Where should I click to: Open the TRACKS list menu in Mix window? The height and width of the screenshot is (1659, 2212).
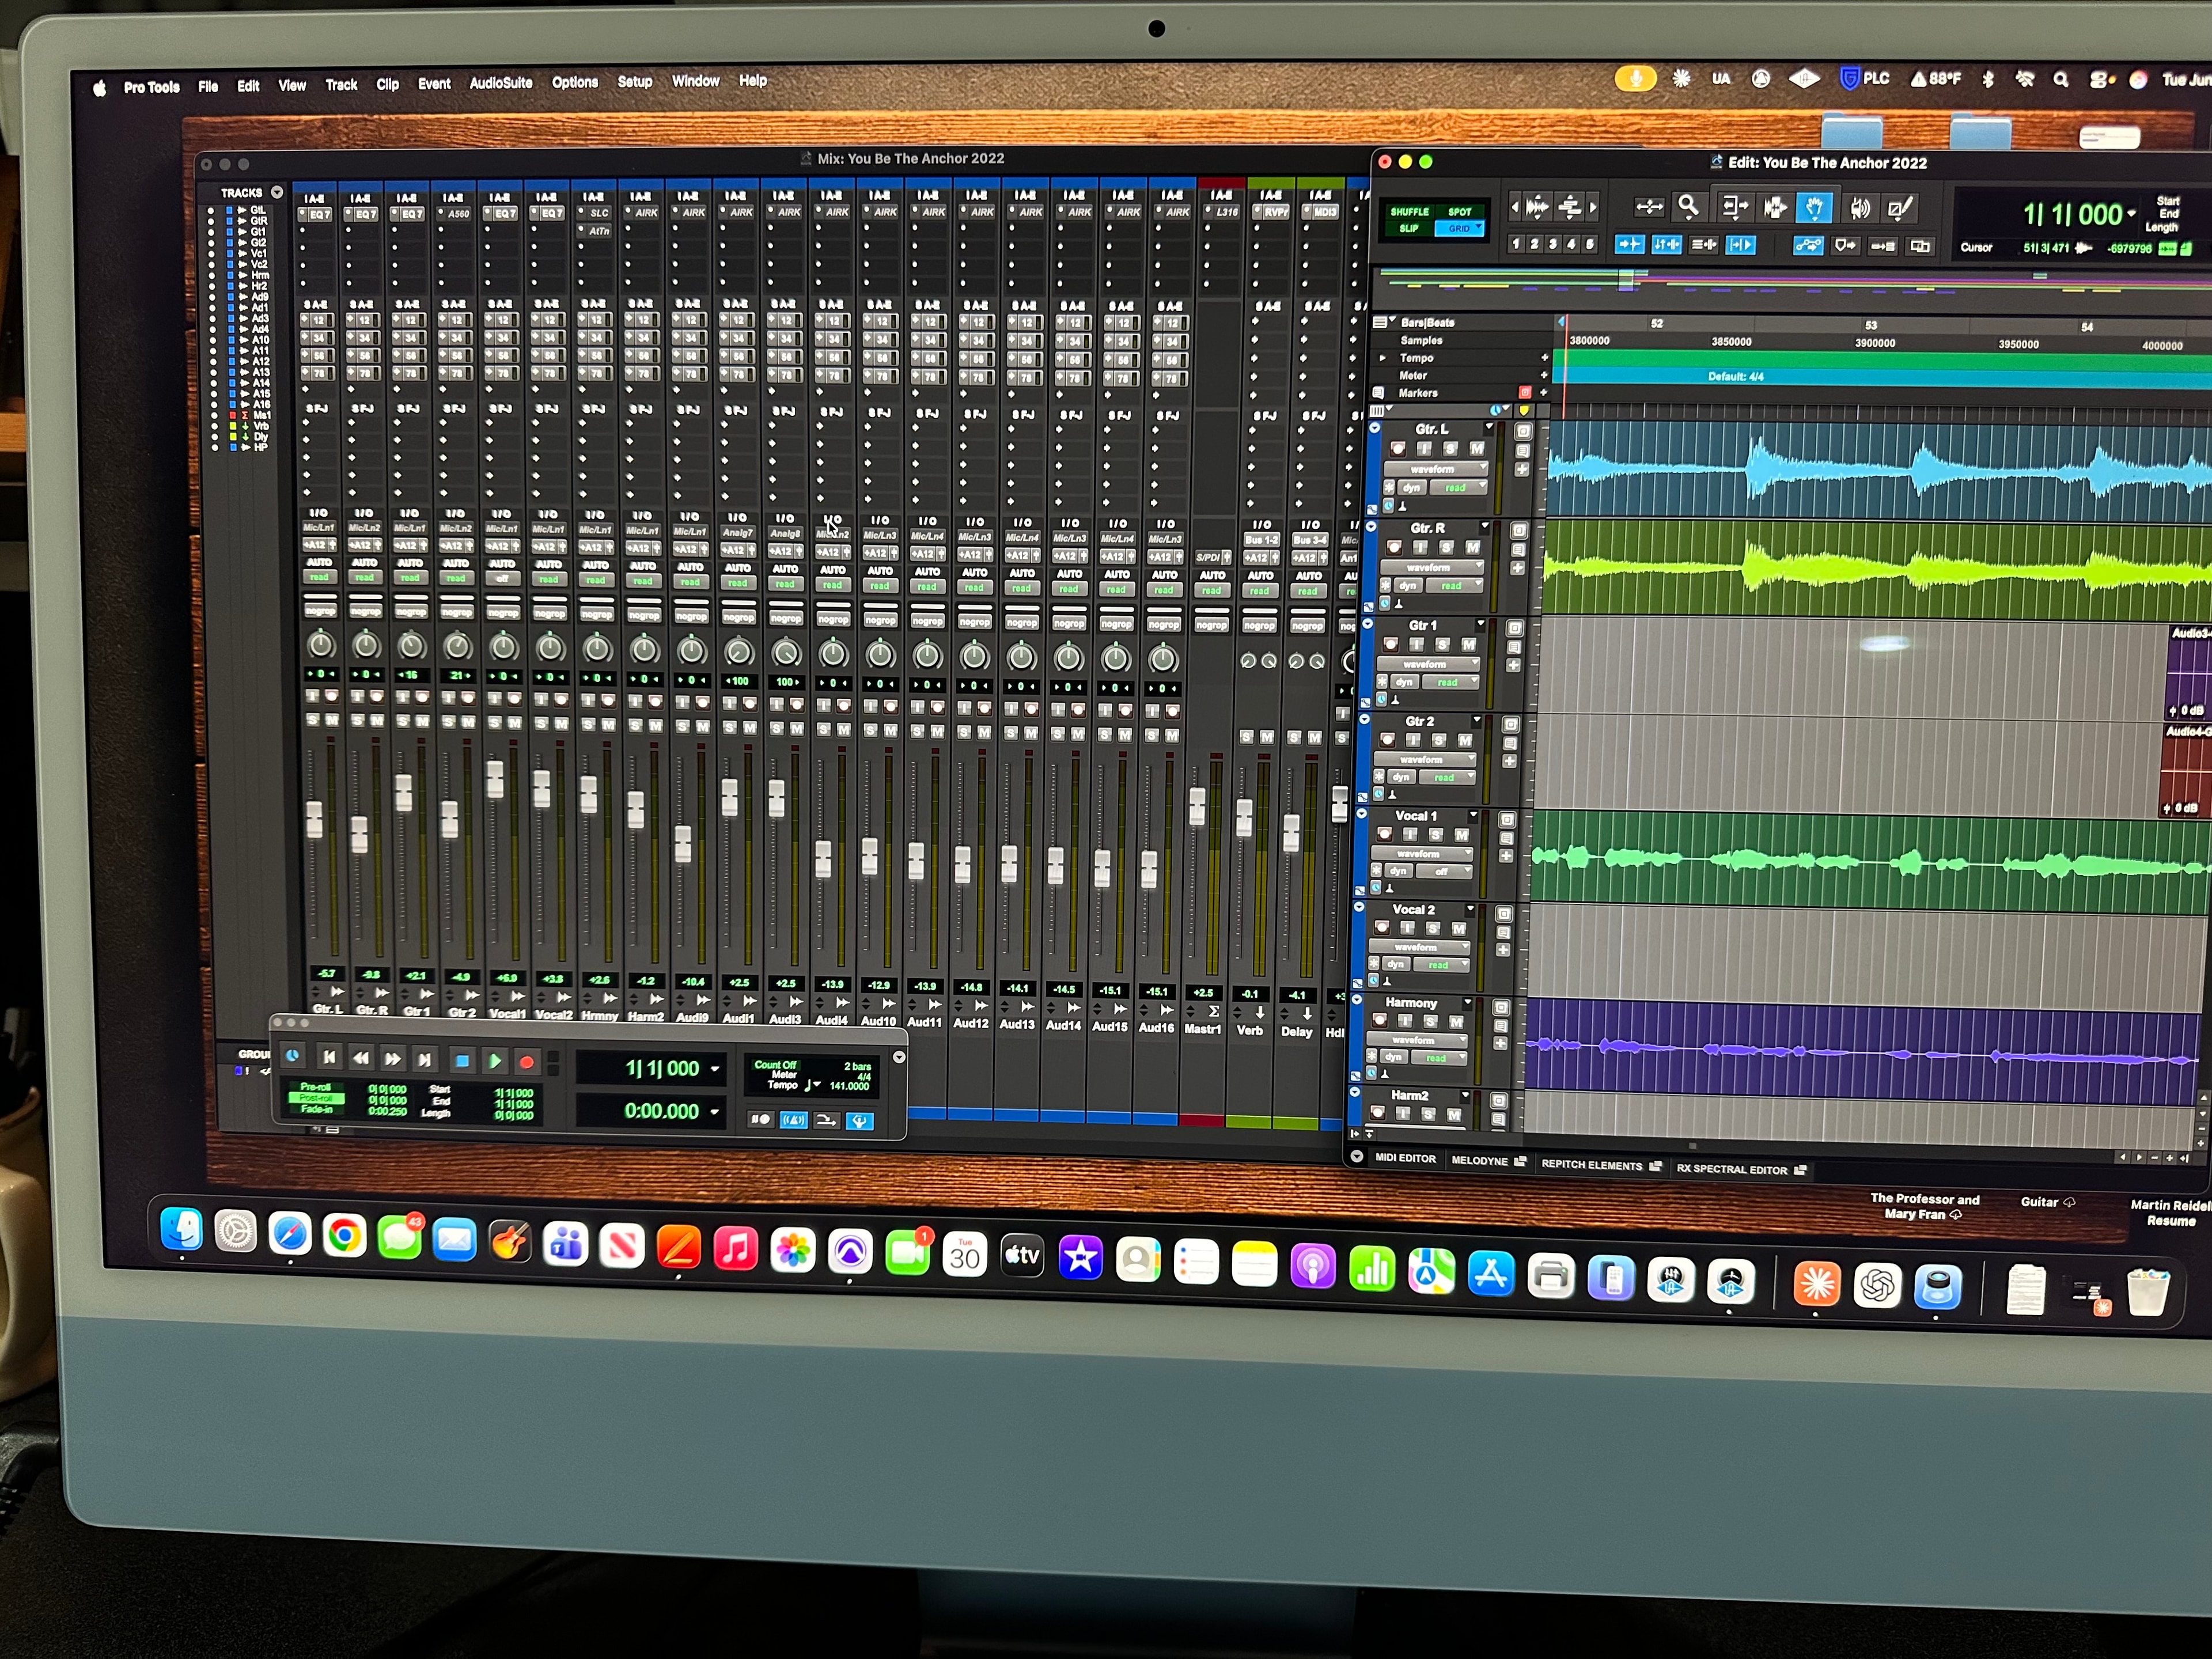(277, 192)
